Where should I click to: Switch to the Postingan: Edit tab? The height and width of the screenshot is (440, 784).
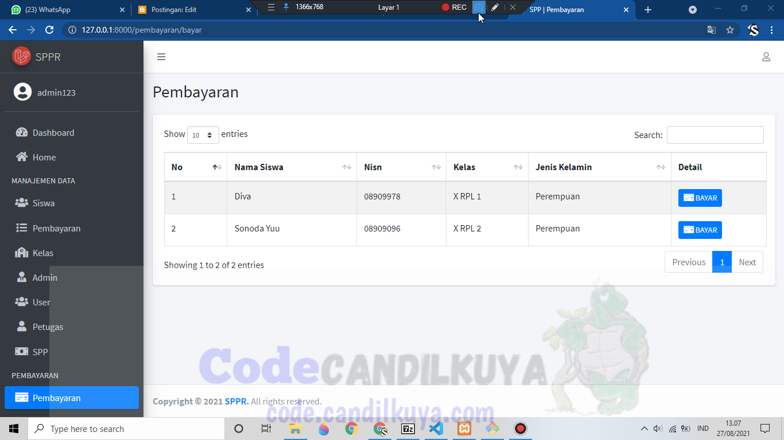(x=194, y=10)
